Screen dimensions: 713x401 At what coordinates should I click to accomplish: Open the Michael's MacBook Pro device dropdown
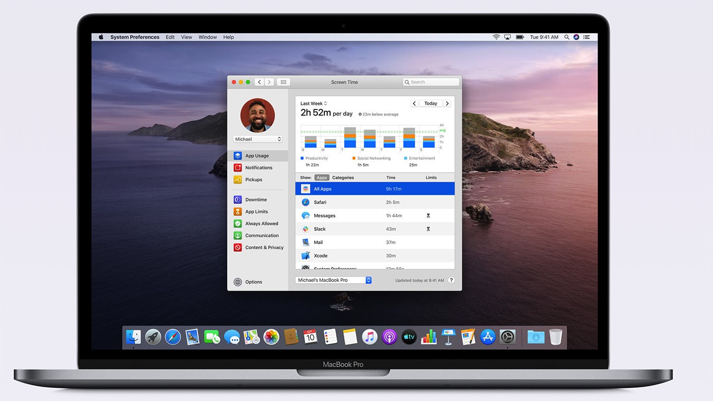[x=334, y=280]
